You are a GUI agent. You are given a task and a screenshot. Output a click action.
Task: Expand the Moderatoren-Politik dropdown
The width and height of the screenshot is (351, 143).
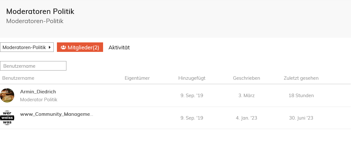[27, 47]
